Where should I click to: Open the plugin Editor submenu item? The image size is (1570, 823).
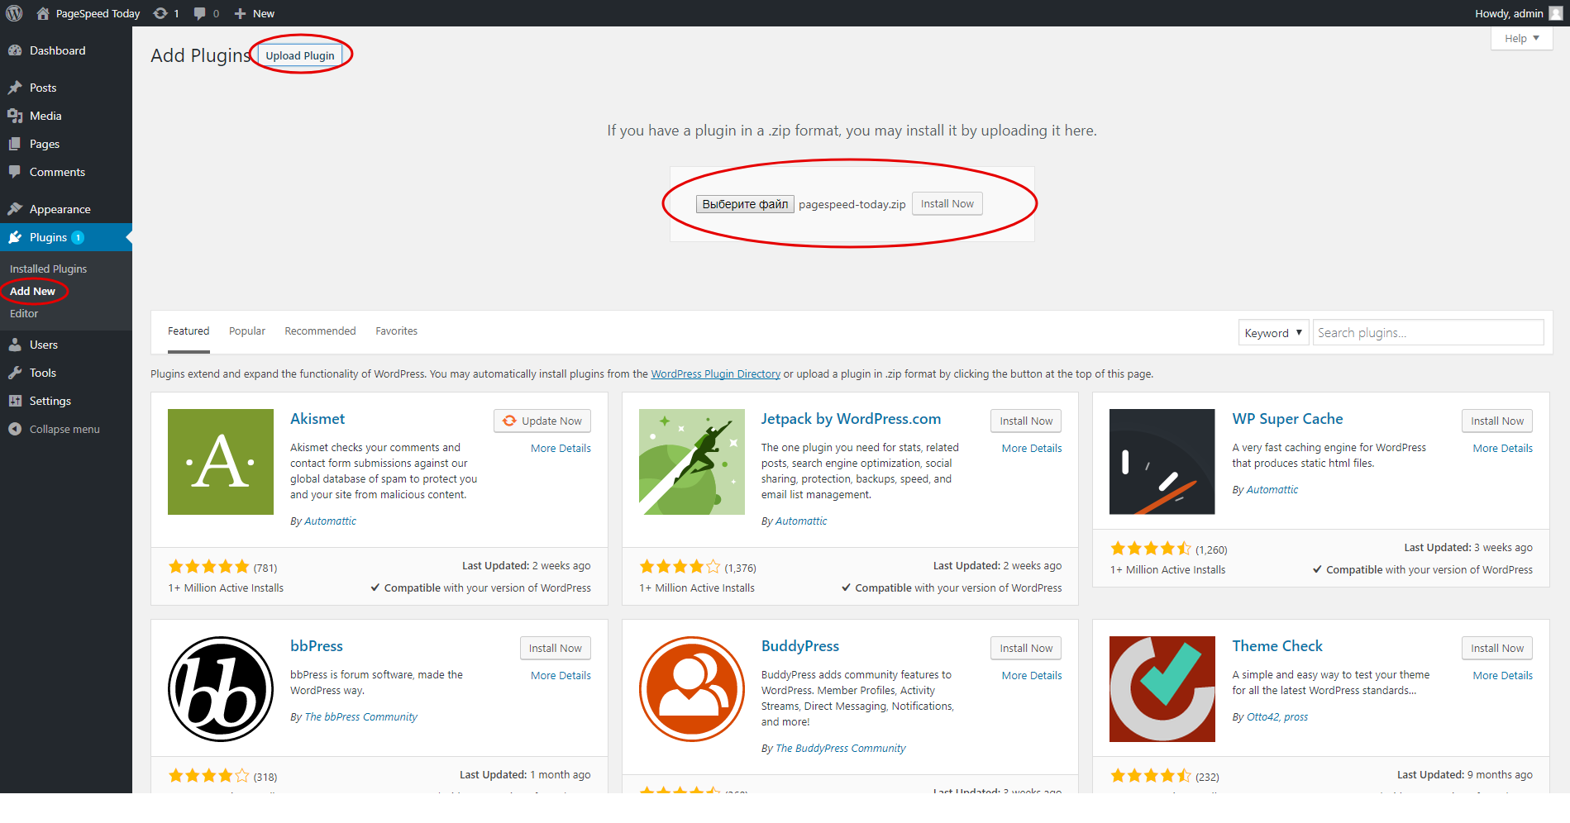point(24,313)
